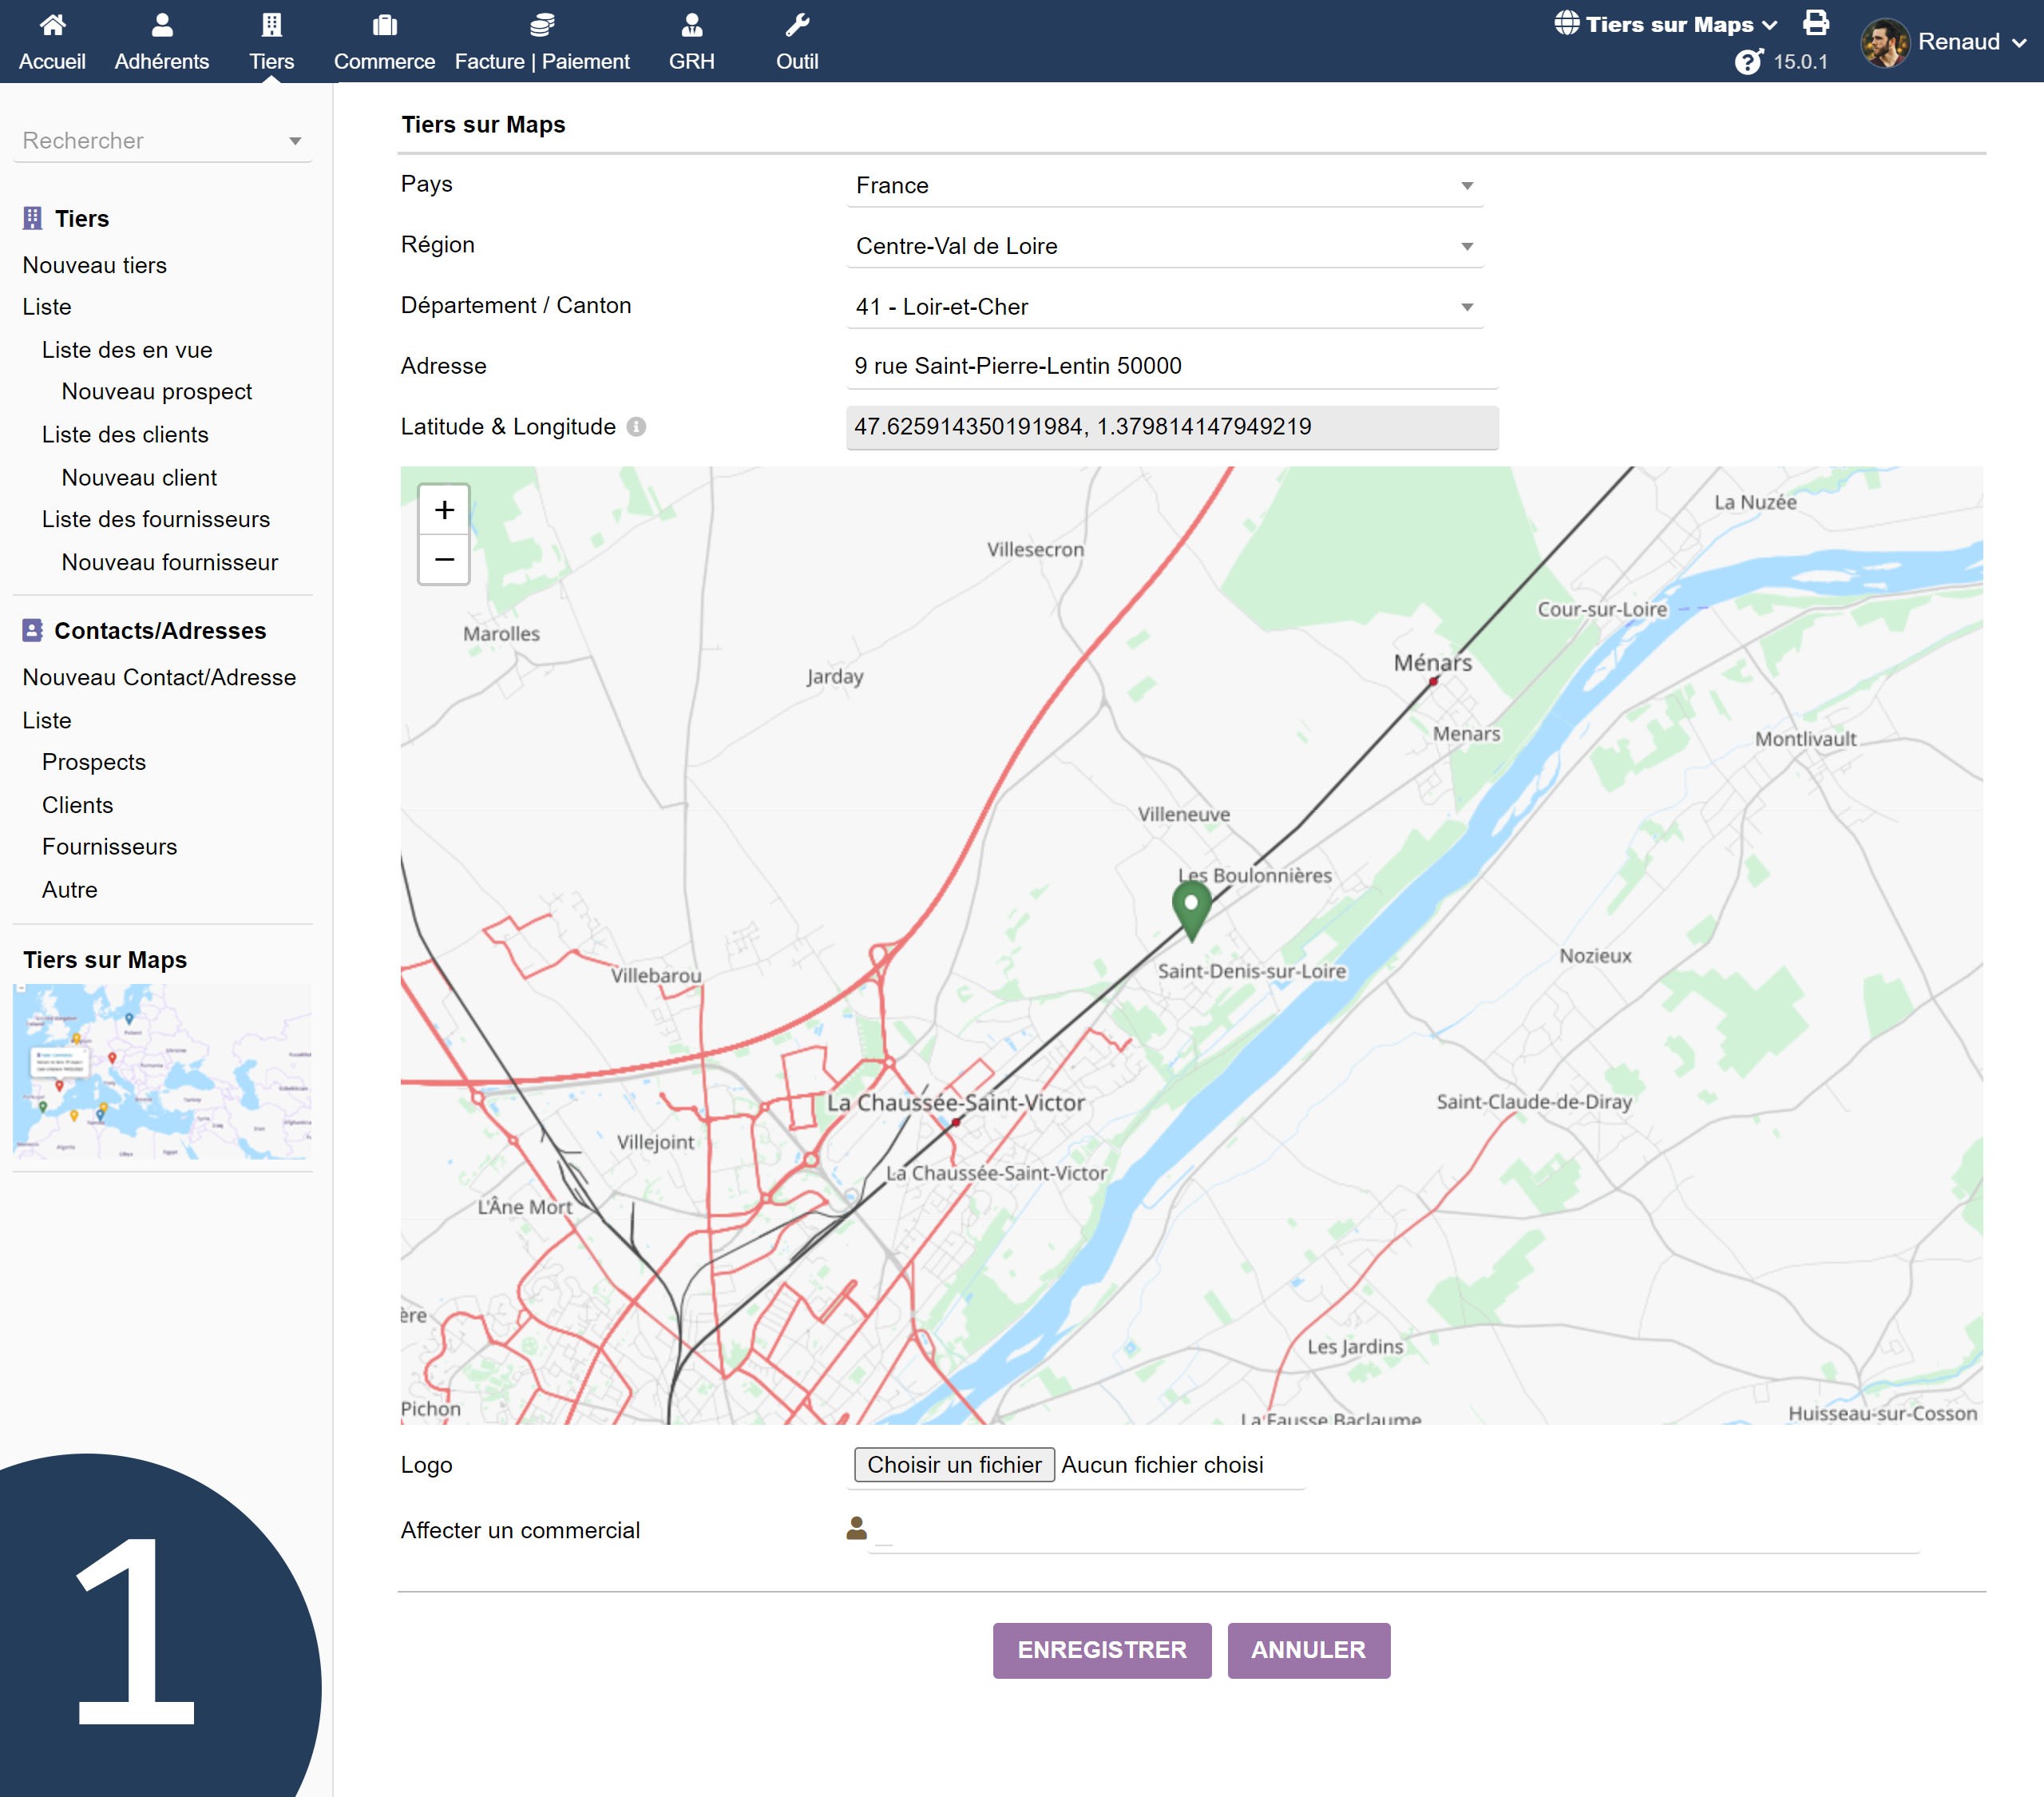The width and height of the screenshot is (2044, 1797).
Task: Click the Accueil home icon
Action: click(x=52, y=25)
